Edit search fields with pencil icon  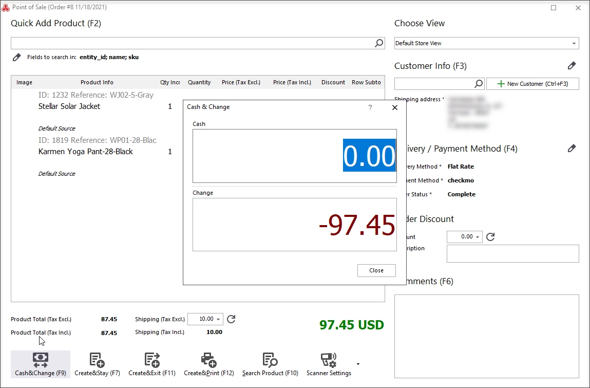point(16,57)
